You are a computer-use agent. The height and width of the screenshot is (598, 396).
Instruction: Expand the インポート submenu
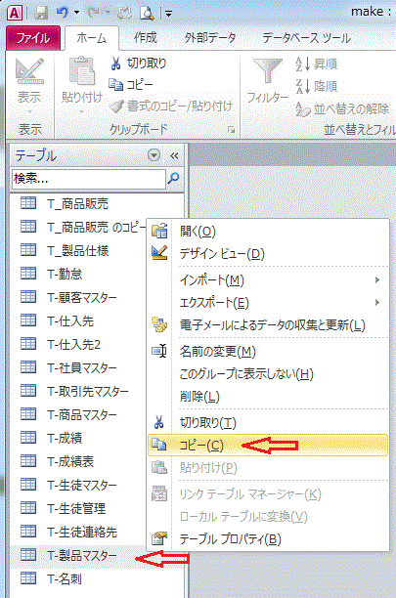click(x=376, y=280)
